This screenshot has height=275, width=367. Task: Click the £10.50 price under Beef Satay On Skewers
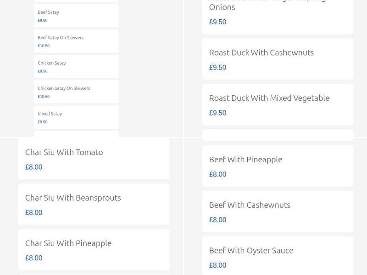(x=44, y=46)
